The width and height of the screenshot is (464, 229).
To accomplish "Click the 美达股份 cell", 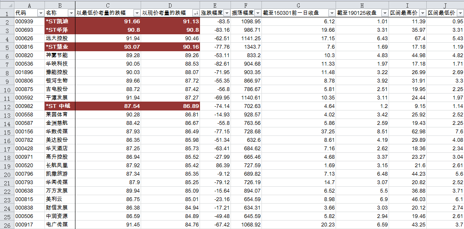I will [60, 140].
